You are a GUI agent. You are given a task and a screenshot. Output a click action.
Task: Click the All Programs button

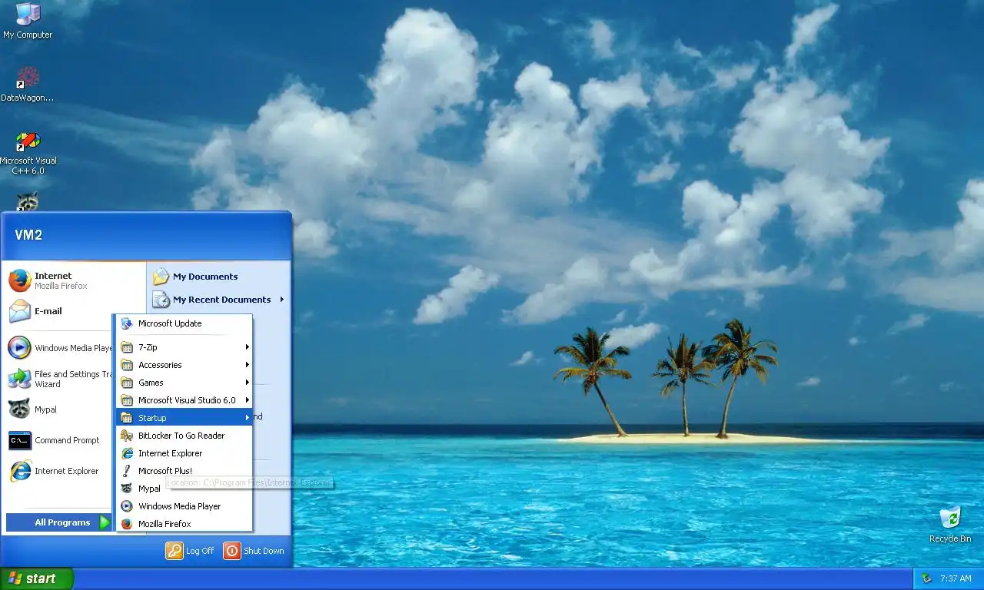60,522
